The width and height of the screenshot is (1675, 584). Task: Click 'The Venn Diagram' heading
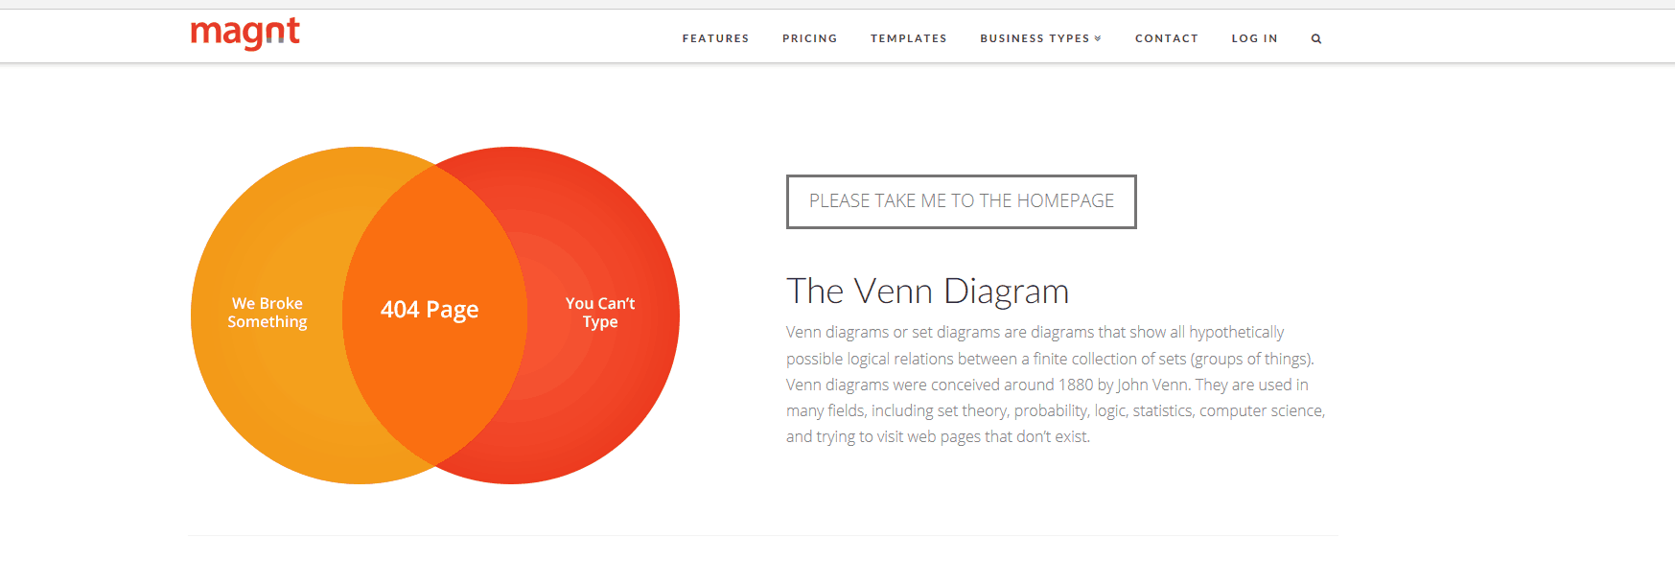[x=927, y=291]
